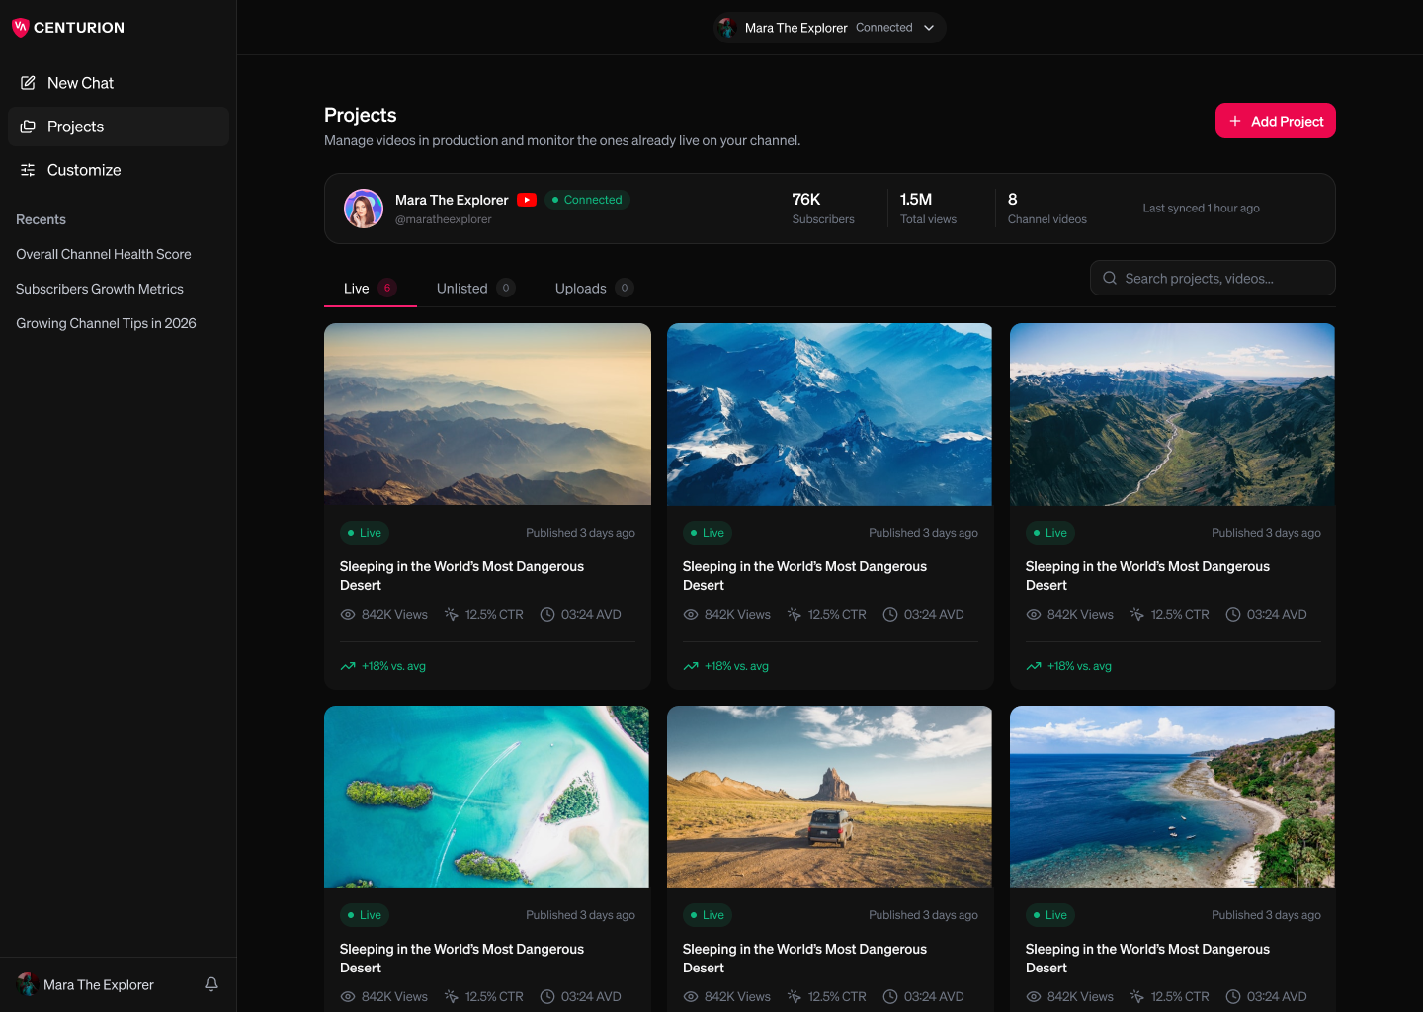Switch to the Live tab
The height and width of the screenshot is (1012, 1423).
click(x=370, y=288)
